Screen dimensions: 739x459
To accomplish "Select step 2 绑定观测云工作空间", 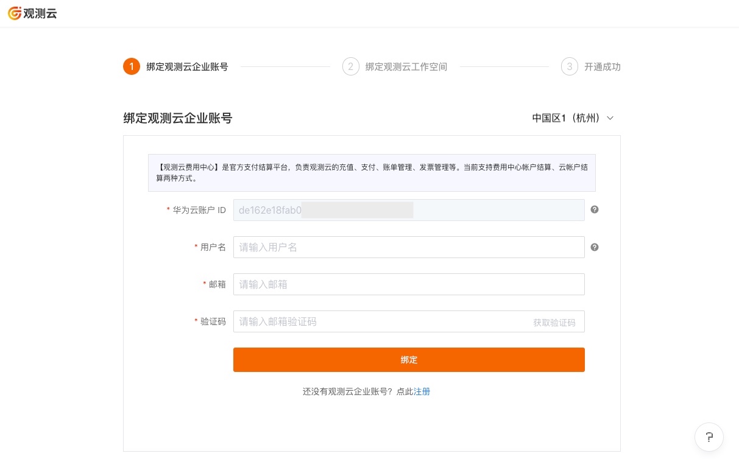I will point(395,66).
